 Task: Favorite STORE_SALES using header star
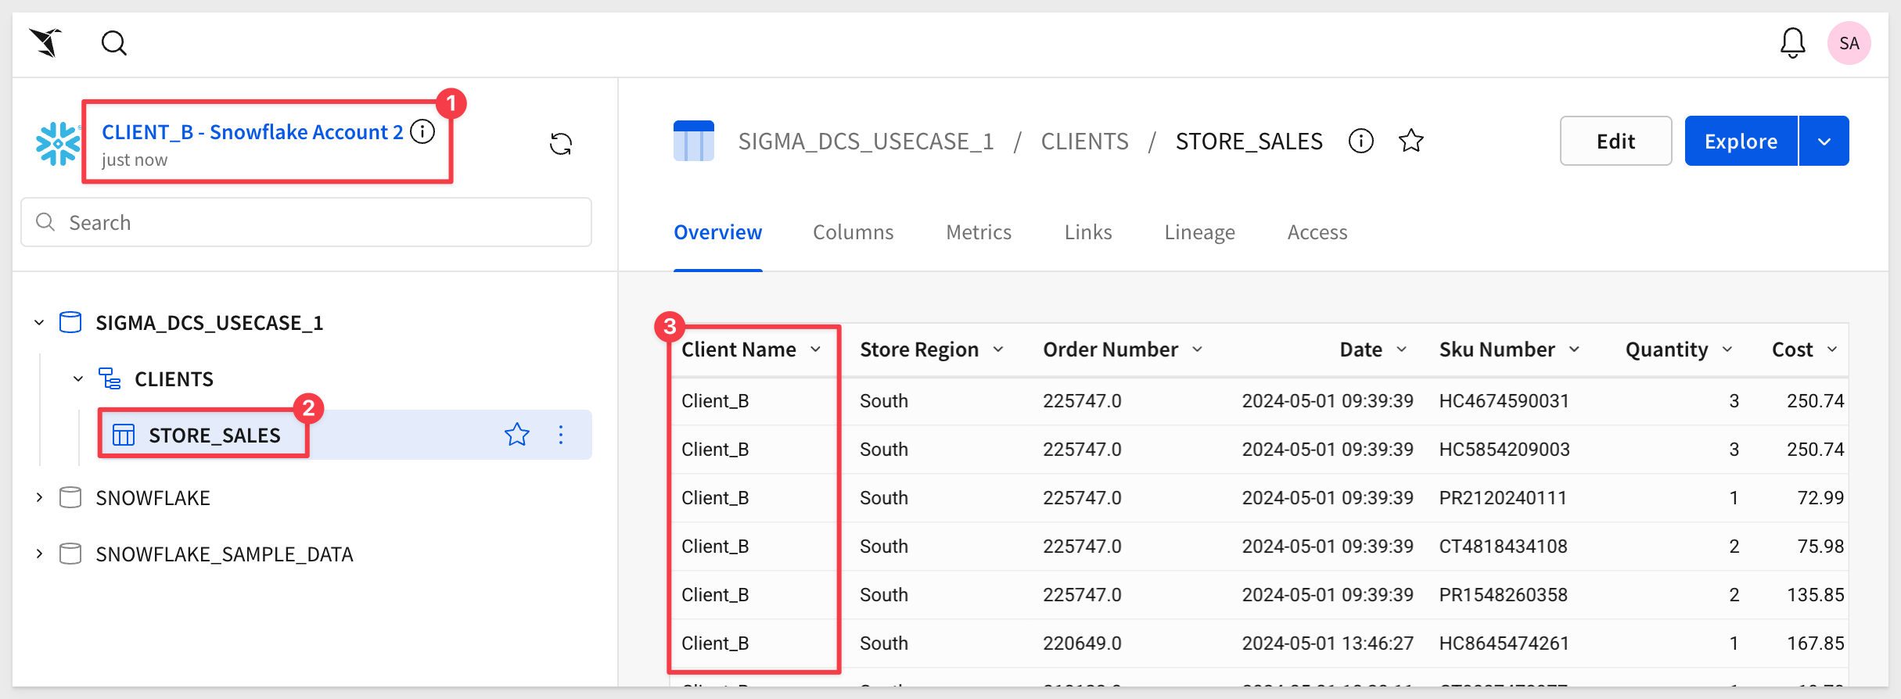click(1411, 141)
